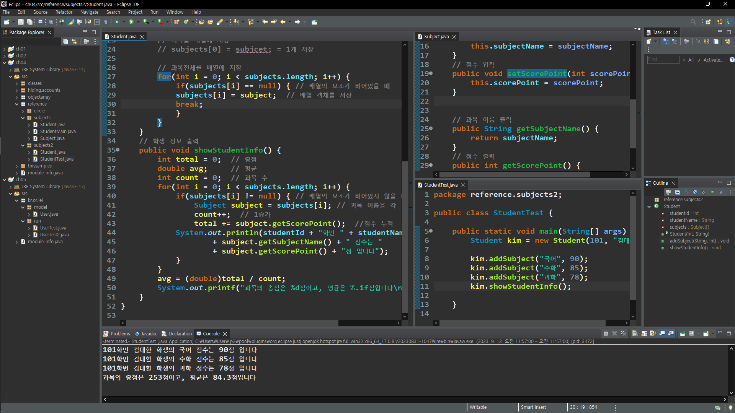
Task: Click the green Run button in toolbar
Action: [131, 22]
